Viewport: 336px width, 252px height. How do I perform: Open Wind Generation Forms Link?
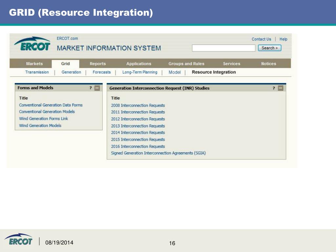pyautogui.click(x=44, y=118)
